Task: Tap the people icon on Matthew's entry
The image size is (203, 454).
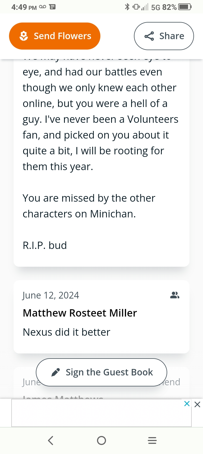Action: 175,295
